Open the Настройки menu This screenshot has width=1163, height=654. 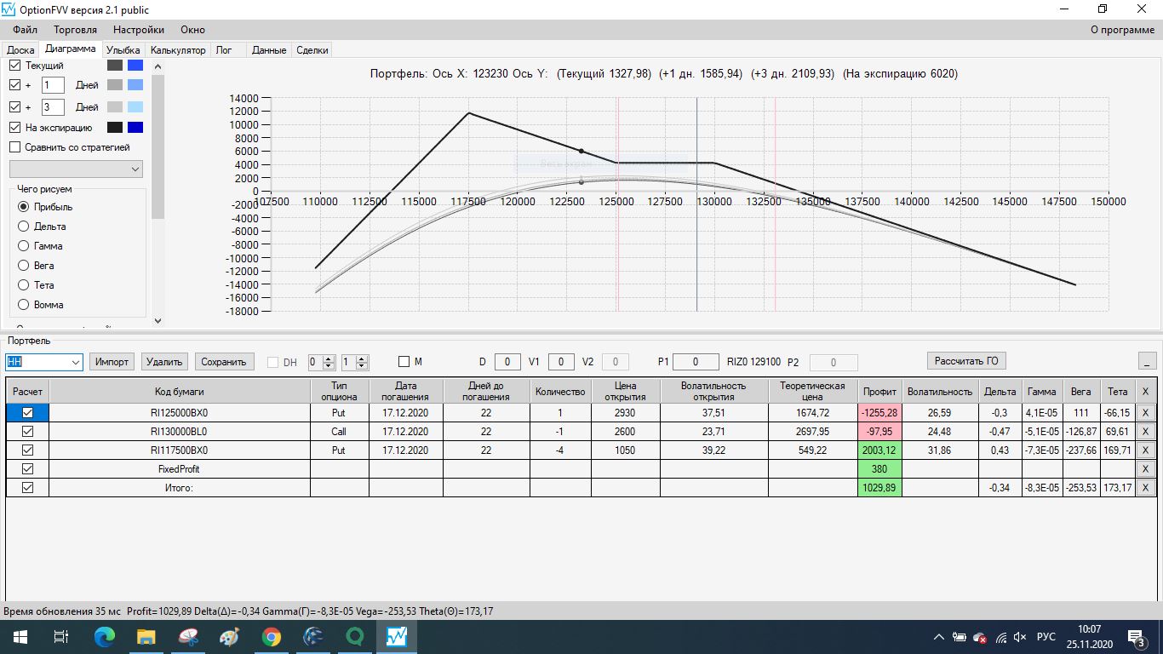tap(139, 30)
